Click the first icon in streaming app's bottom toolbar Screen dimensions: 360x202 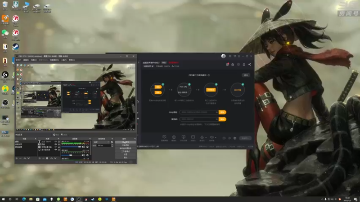click(x=164, y=137)
